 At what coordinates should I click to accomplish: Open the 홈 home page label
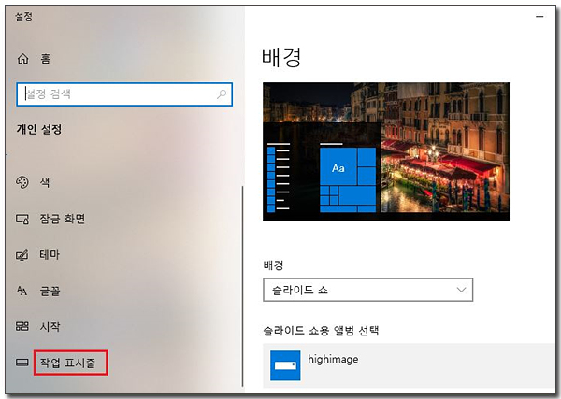[x=46, y=59]
